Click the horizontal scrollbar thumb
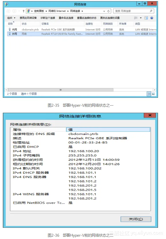166x239 pixels. (x=61, y=90)
